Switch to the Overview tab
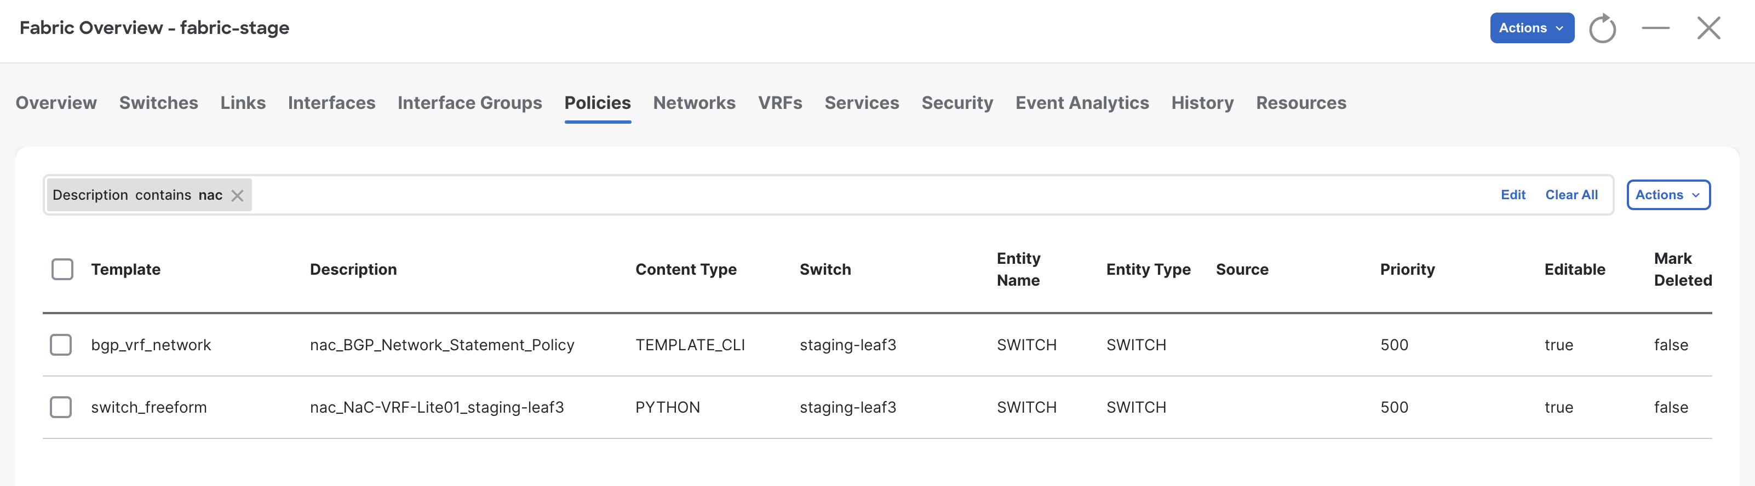 click(x=56, y=103)
